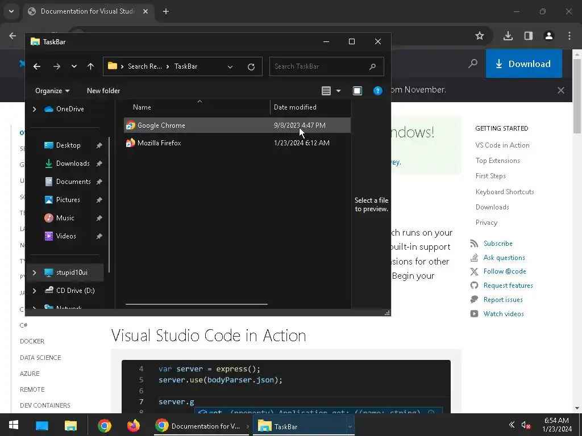Click the site search magnifier in Chrome page
The height and width of the screenshot is (436, 582).
[473, 64]
